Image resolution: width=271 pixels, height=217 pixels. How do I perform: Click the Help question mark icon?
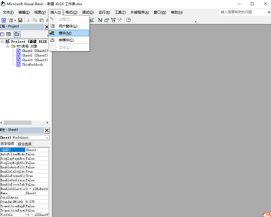128,20
